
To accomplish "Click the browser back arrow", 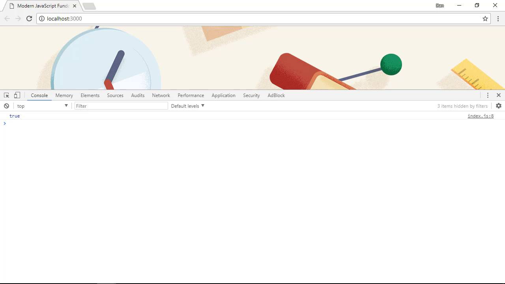I will 7,19.
